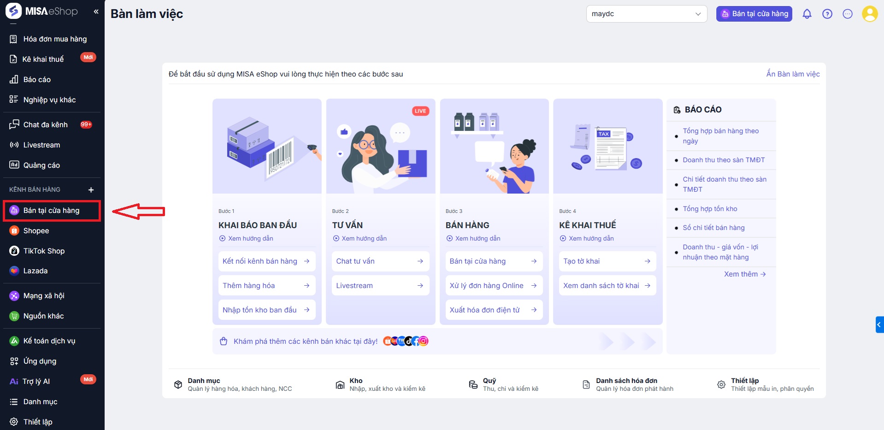Hide the workspace via Ẩn Bàn làm việc
884x430 pixels.
coord(793,74)
